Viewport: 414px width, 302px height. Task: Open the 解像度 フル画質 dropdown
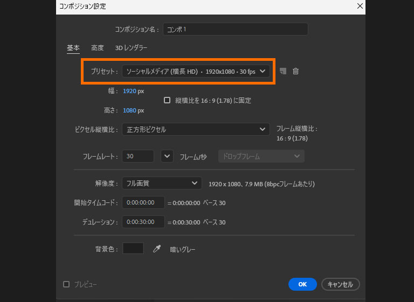click(162, 184)
